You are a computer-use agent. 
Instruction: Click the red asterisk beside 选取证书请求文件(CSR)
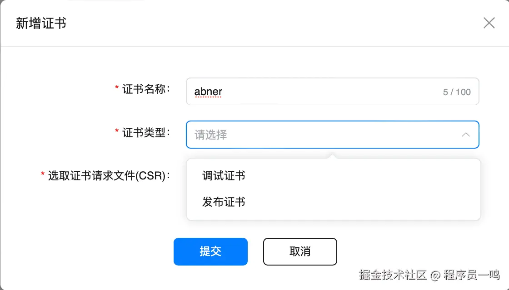(x=43, y=175)
